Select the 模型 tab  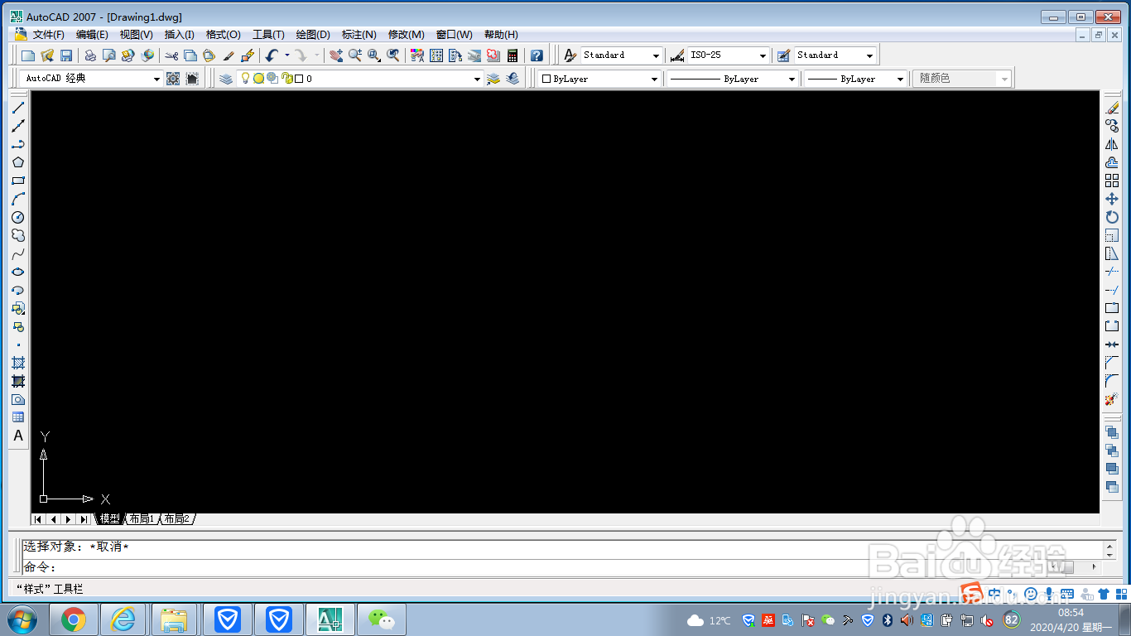click(x=109, y=519)
